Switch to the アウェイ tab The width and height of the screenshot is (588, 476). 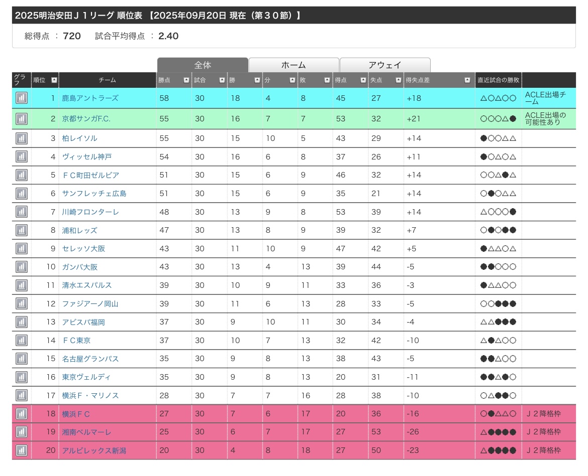pos(385,65)
